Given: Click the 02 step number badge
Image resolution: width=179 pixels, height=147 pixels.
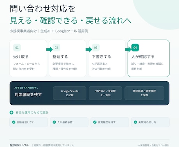Looking at the screenshot, I should 56,48.
